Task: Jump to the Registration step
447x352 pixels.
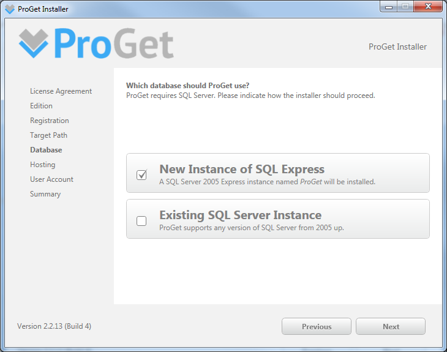Action: click(50, 121)
